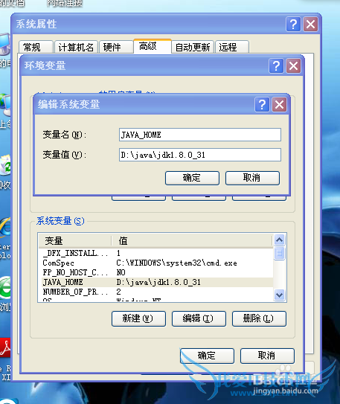Open the 计算机名 tab
This screenshot has width=340, height=404.
(x=76, y=47)
